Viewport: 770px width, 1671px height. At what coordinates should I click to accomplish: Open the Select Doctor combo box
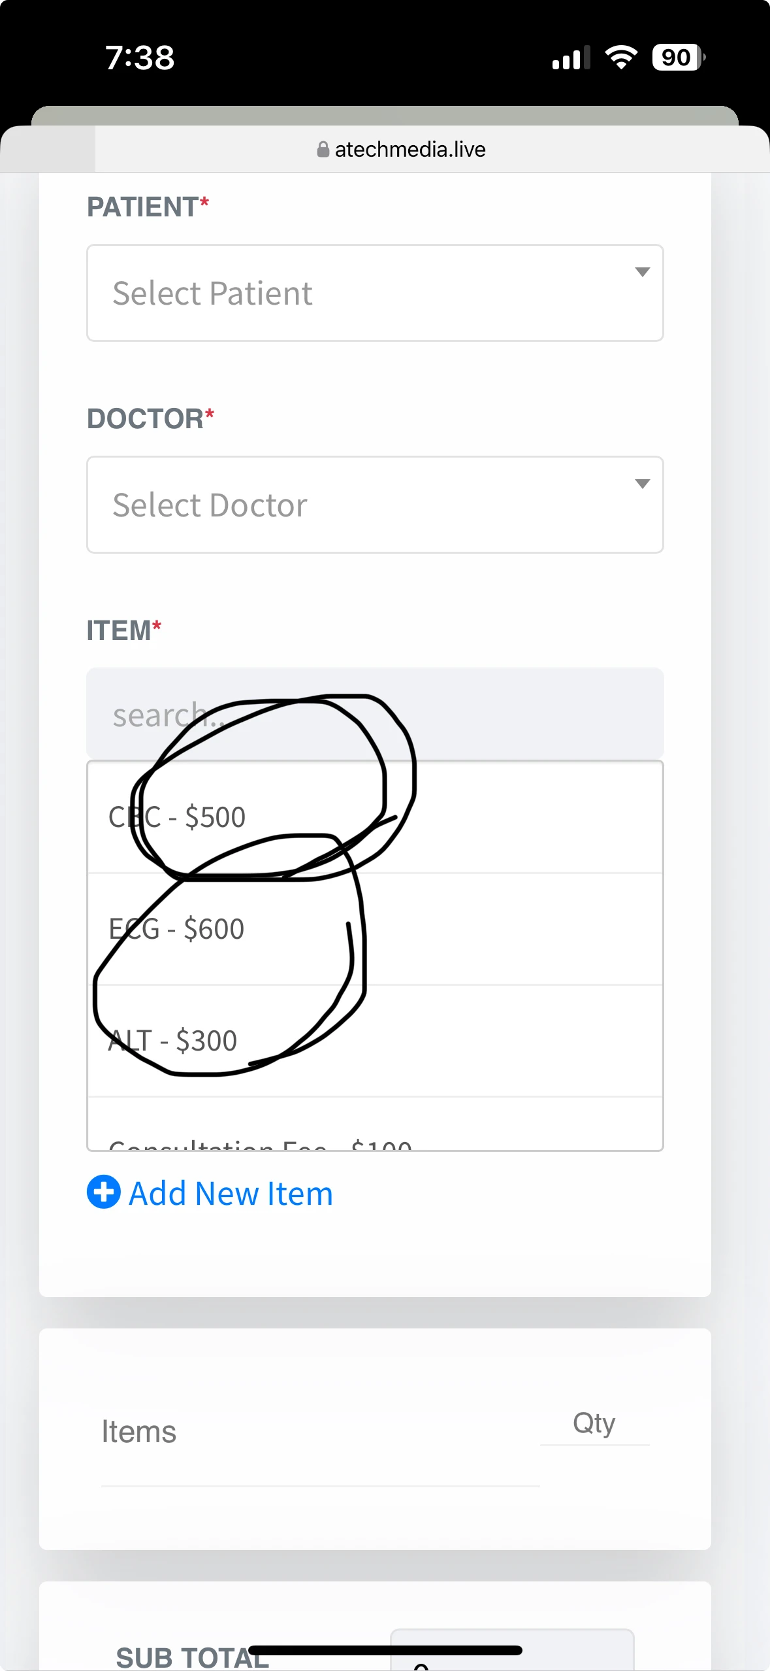375,505
